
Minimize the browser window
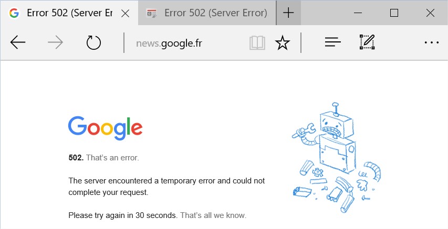coord(358,13)
